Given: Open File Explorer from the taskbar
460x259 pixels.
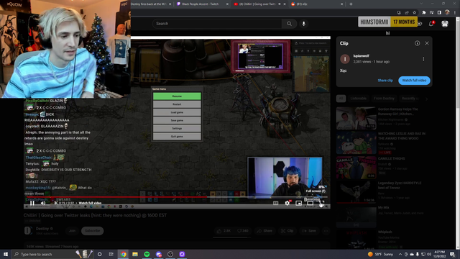Looking at the screenshot, I should tap(135, 254).
